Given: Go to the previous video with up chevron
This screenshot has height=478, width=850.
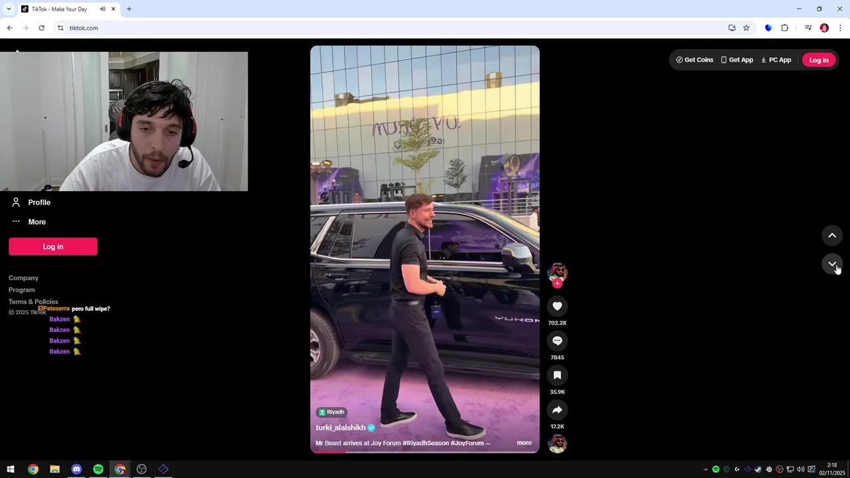Looking at the screenshot, I should (x=832, y=236).
